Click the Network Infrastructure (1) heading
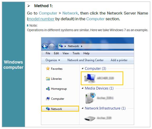152x129 pixels. coord(105,108)
